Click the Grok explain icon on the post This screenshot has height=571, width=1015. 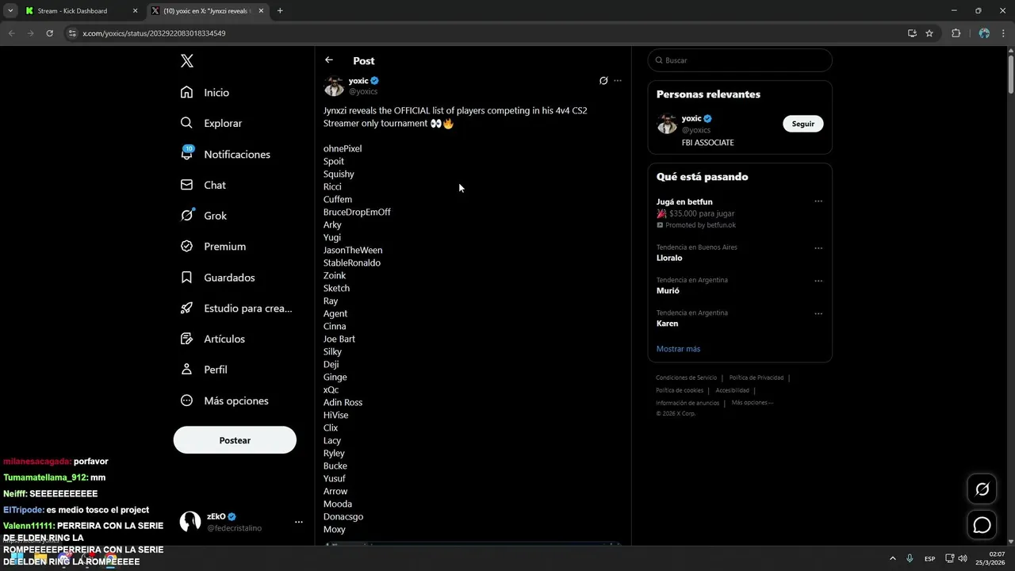point(603,81)
